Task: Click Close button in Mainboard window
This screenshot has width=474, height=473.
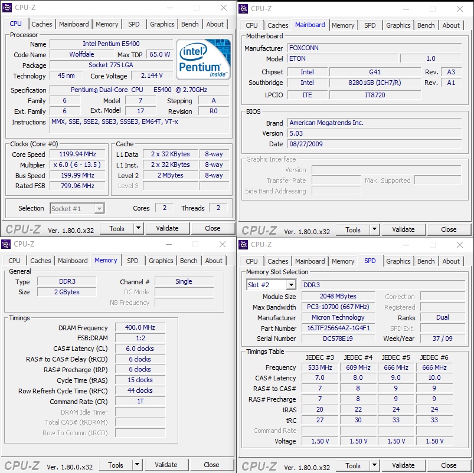Action: (x=449, y=229)
